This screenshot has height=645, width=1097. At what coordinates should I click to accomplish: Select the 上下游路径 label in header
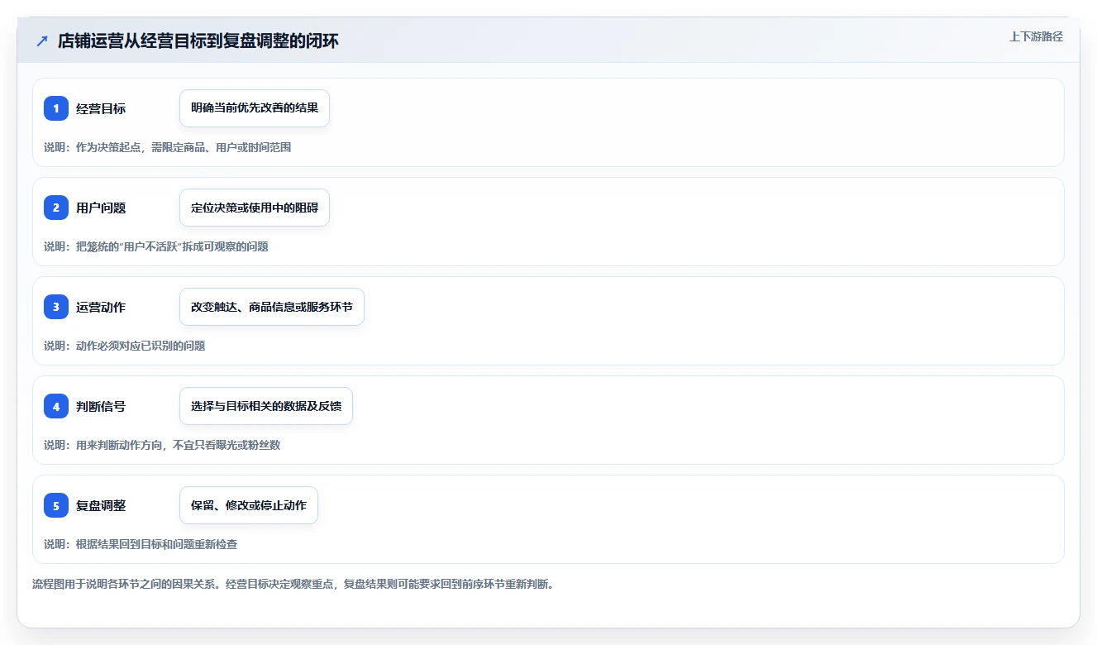pos(1036,37)
